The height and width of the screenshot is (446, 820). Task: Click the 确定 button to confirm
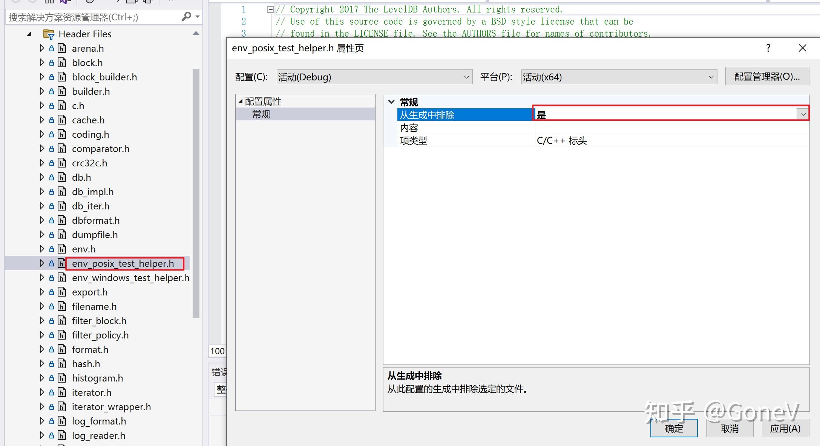[673, 428]
